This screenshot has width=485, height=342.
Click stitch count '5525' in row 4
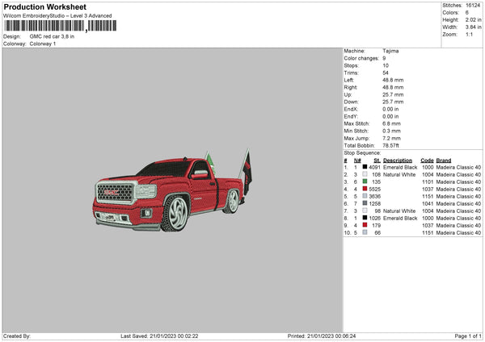[x=374, y=190]
